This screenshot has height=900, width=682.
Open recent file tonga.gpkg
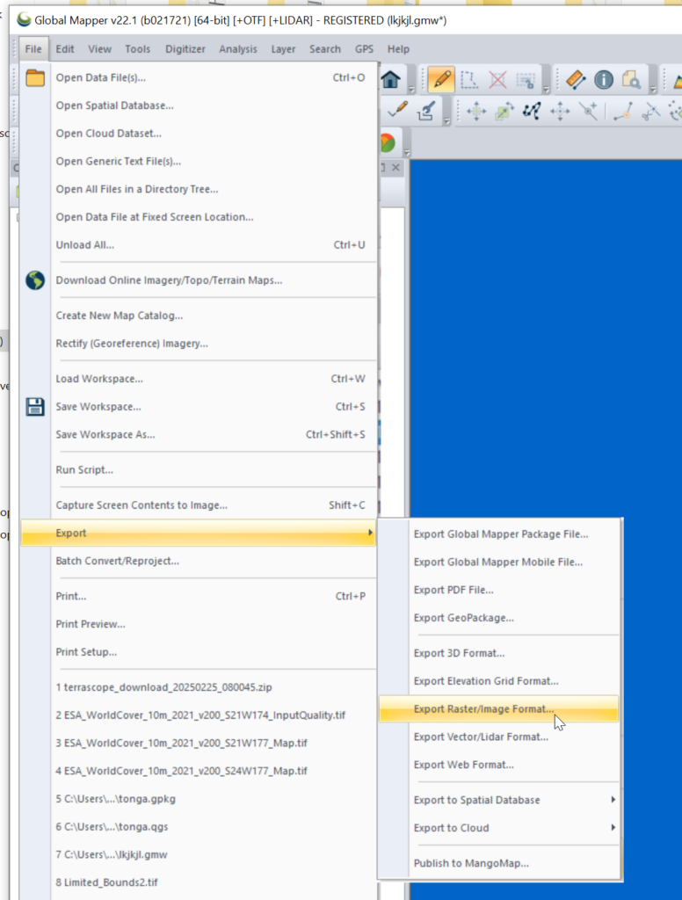[199, 798]
